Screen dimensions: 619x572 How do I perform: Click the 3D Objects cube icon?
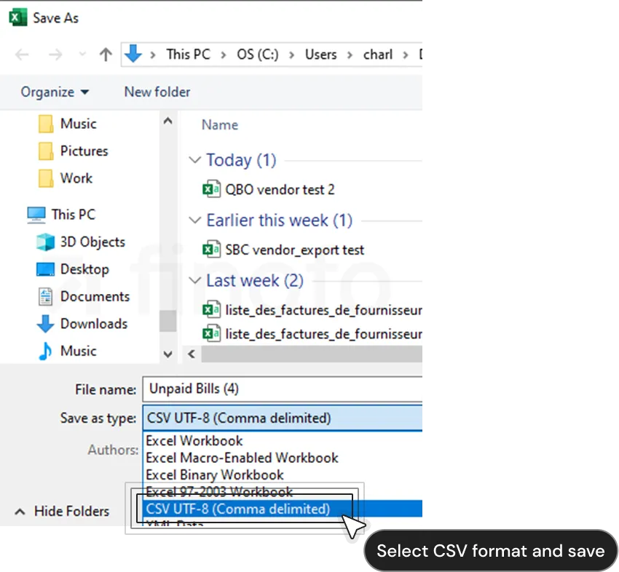(x=45, y=242)
